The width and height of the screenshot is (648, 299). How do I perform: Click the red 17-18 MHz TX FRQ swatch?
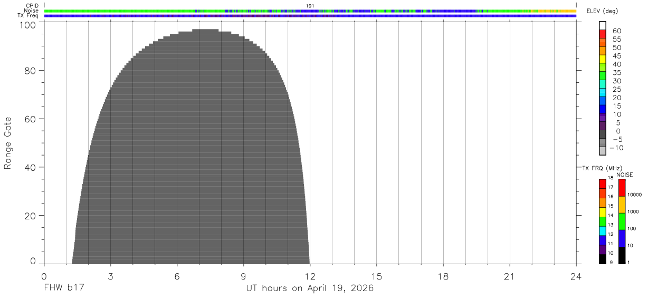click(x=603, y=184)
